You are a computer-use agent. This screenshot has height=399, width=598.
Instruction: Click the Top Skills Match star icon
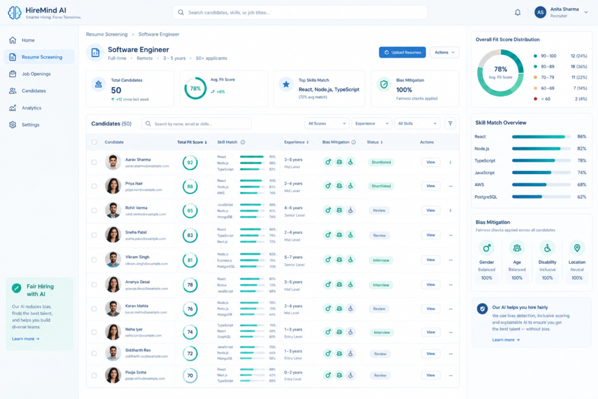(286, 84)
